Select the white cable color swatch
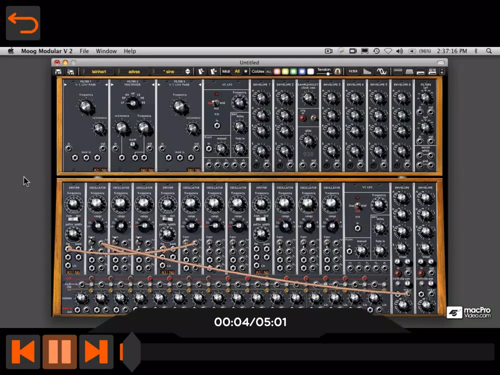Image resolution: width=500 pixels, height=375 pixels. point(310,71)
